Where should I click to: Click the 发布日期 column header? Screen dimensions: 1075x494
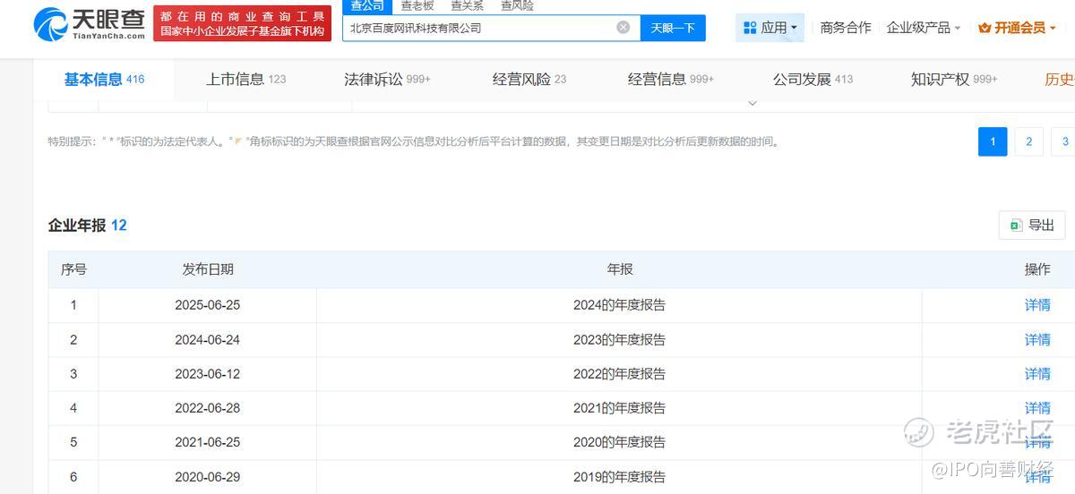208,269
